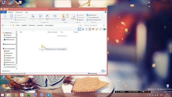This screenshot has width=172, height=97.
Task: Sort by Дата изменения column header
Action: click(53, 32)
